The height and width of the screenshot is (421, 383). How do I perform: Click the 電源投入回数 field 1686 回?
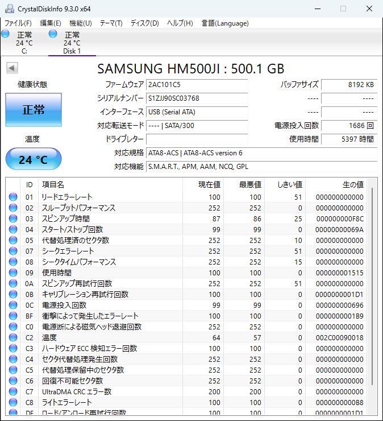[x=349, y=126]
